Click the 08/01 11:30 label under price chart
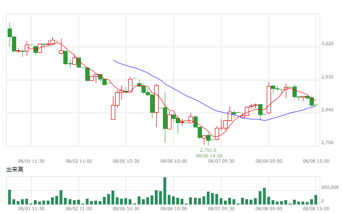This screenshot has width=342, height=213. pos(31,161)
